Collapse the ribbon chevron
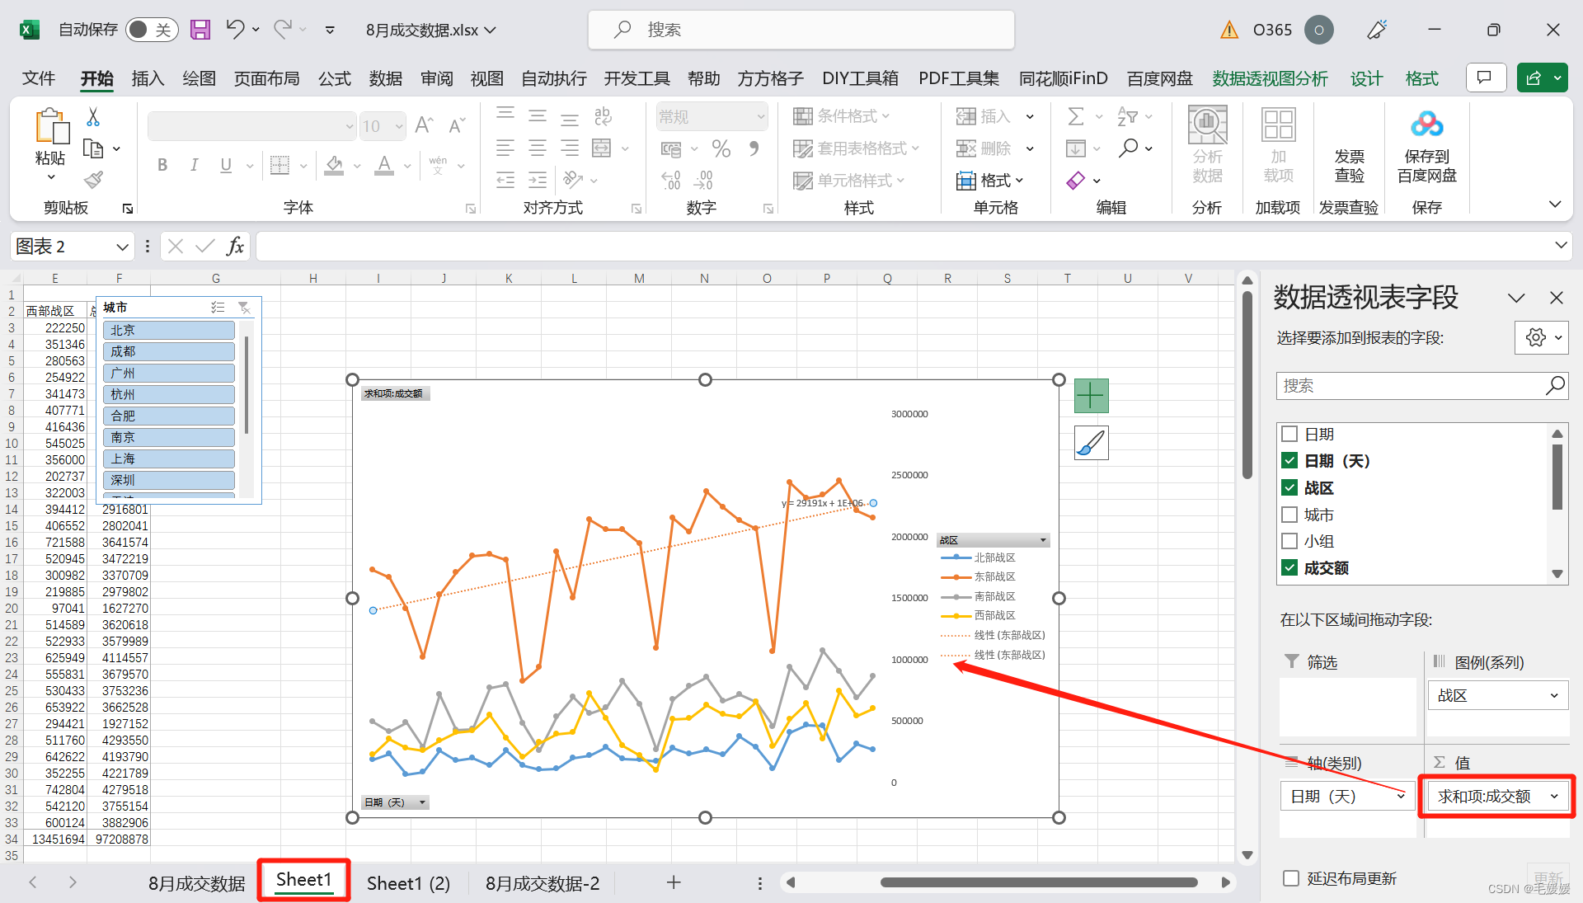The width and height of the screenshot is (1583, 903). 1555,205
